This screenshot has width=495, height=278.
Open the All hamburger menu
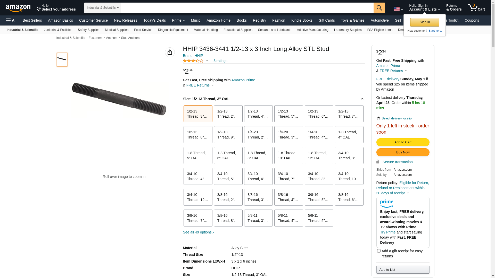[11, 20]
